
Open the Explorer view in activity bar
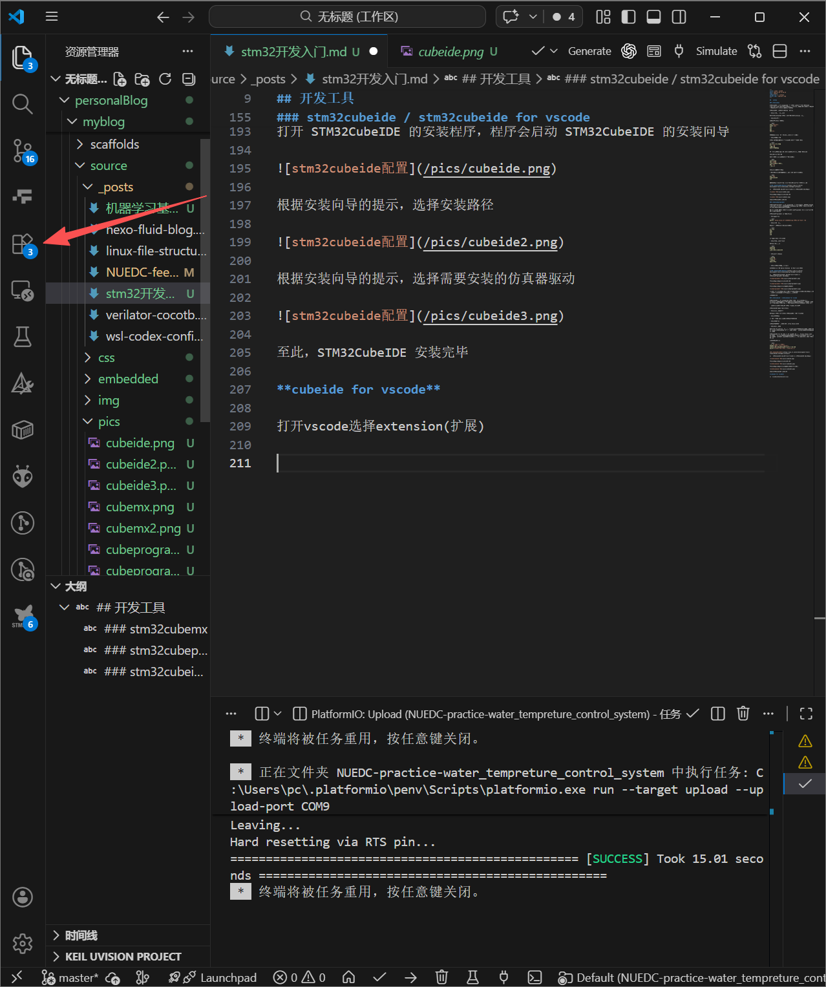point(23,58)
